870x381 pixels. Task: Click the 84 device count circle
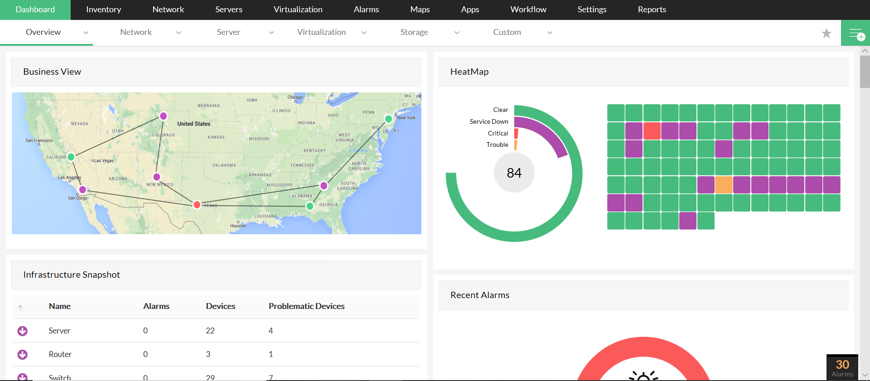[514, 173]
